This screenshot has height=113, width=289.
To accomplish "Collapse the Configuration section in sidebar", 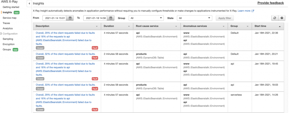I will click(x=1, y=34).
